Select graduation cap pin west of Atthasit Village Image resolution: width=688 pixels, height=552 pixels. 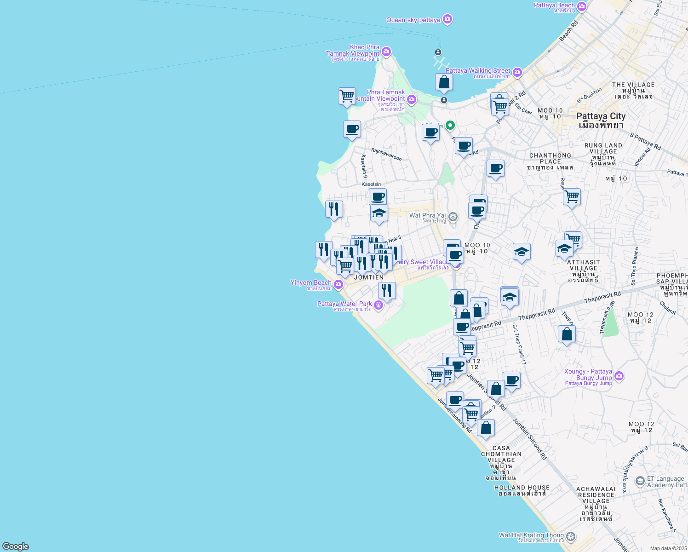tap(564, 250)
